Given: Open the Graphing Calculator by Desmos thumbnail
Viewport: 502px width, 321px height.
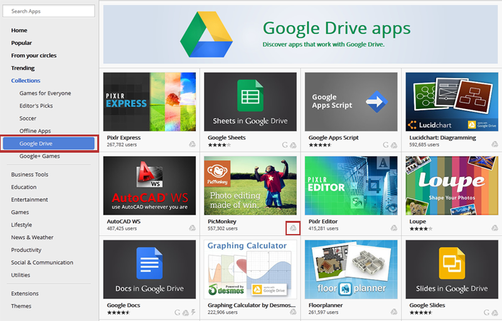Looking at the screenshot, I should tap(250, 269).
